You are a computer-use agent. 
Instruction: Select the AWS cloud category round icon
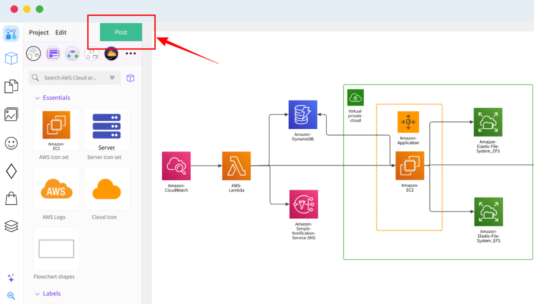tap(111, 54)
